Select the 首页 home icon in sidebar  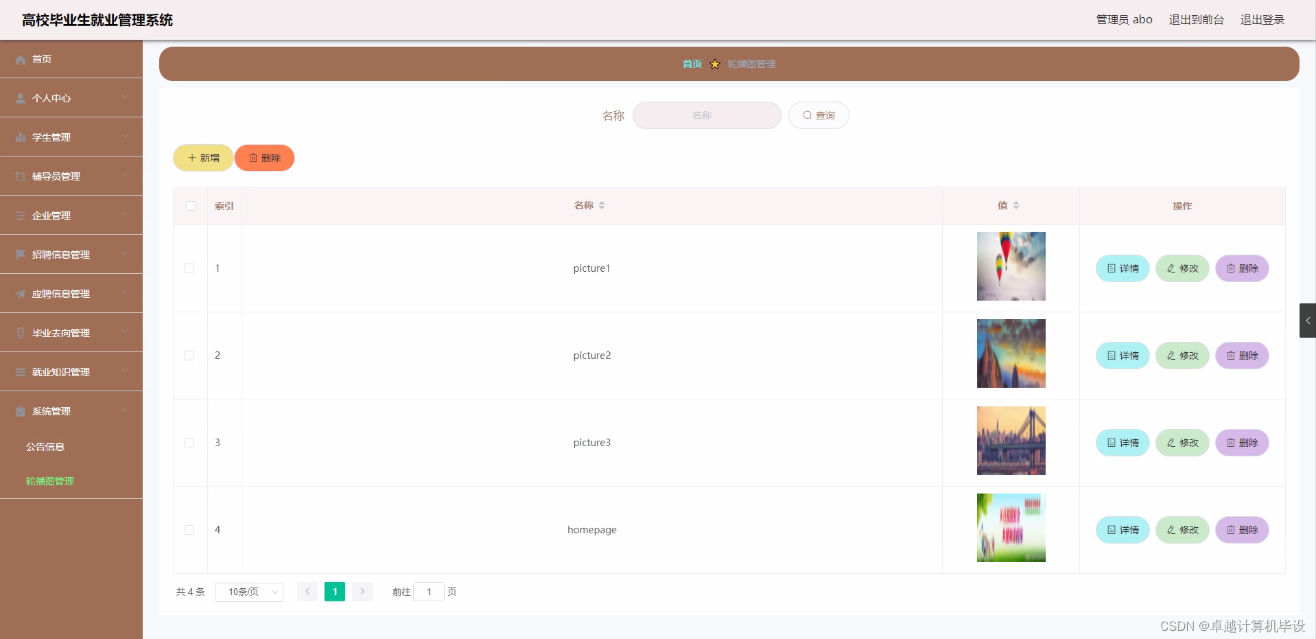tap(20, 59)
